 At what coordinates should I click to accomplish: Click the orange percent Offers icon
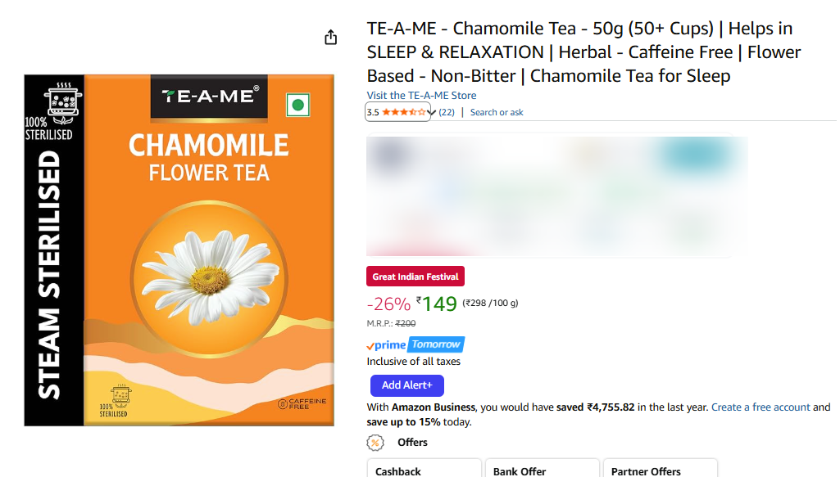[x=375, y=443]
